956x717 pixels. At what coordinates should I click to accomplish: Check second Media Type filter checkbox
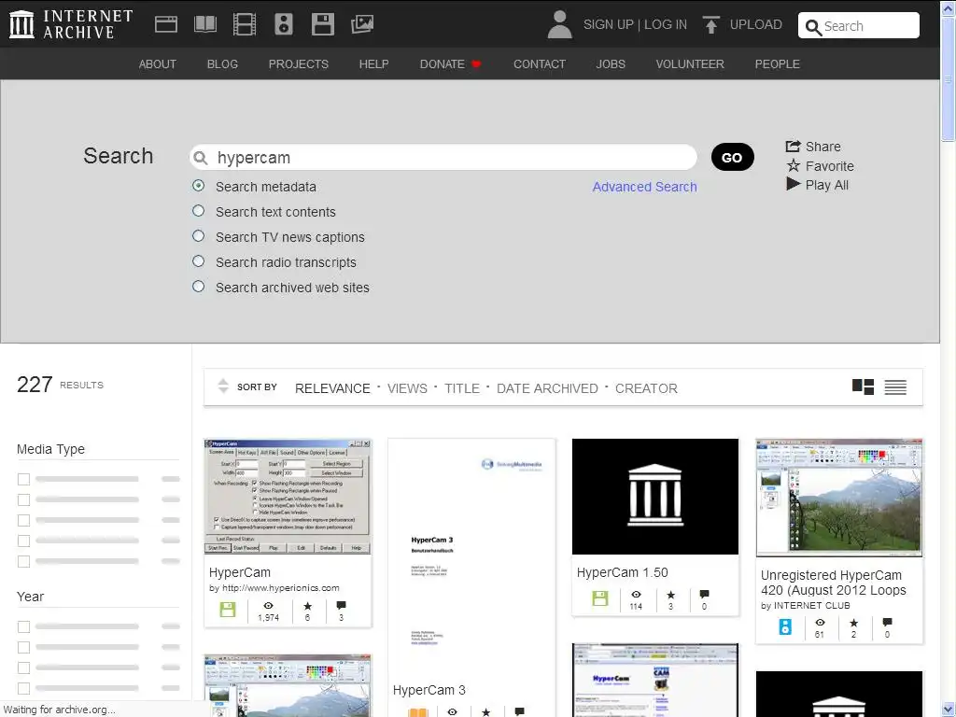point(23,500)
